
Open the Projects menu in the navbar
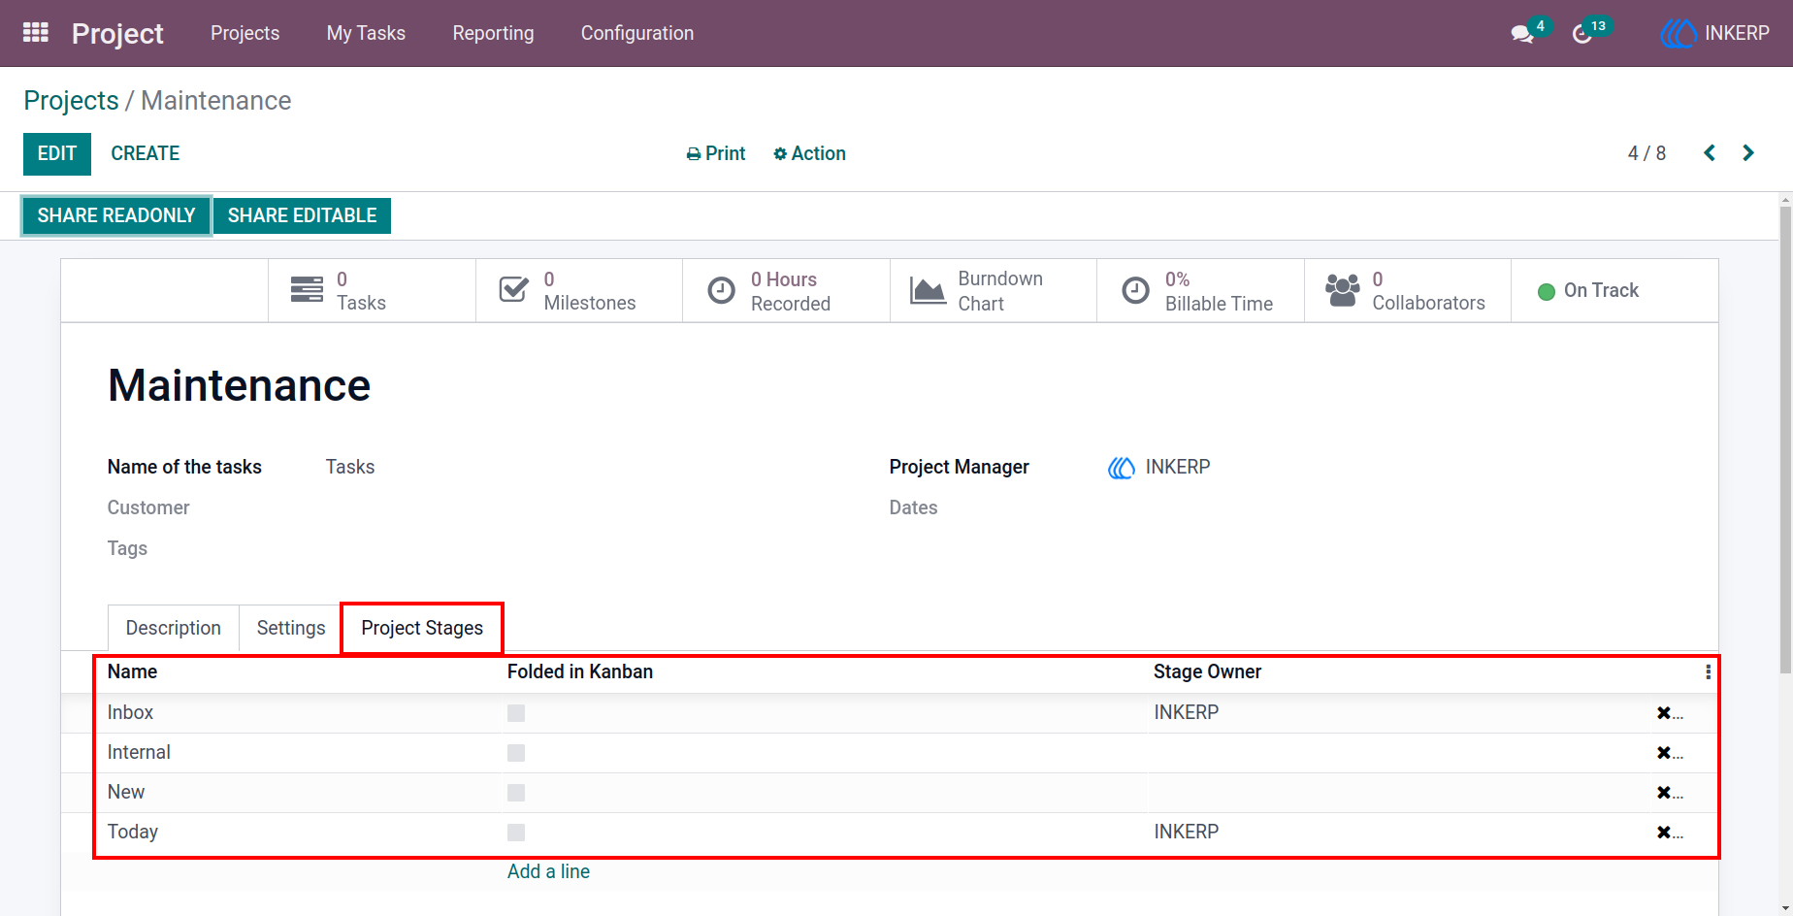(244, 33)
